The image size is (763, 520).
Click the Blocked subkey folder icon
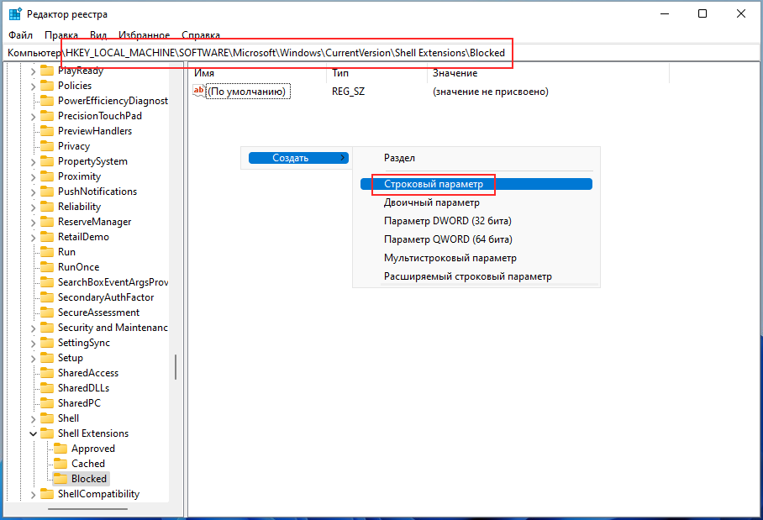tap(61, 478)
